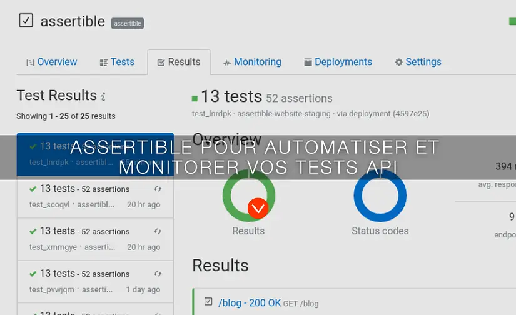Click the deployment icon on test_xmmgye row
This screenshot has width=516, height=315.
point(158,231)
